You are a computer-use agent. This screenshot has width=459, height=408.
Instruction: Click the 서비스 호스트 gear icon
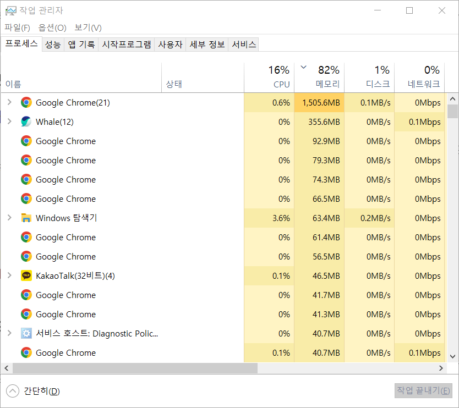pyautogui.click(x=26, y=333)
